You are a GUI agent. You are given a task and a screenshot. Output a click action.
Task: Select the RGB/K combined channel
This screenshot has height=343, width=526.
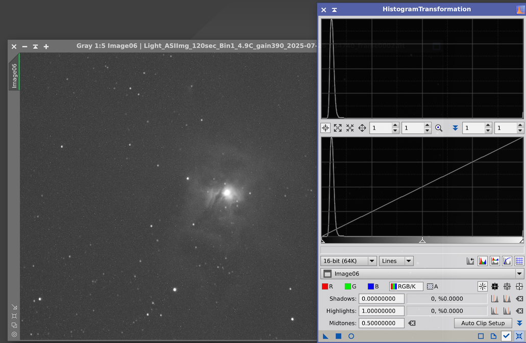point(406,286)
